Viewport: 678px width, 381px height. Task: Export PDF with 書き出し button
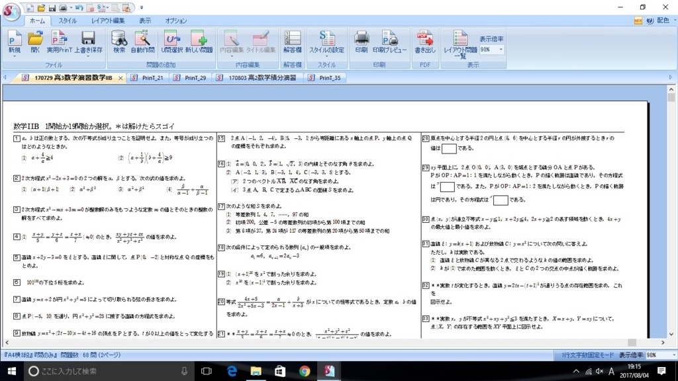tap(424, 42)
